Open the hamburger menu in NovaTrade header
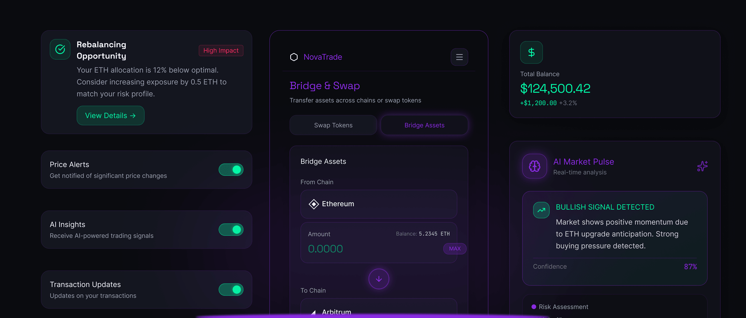Viewport: 746px width, 318px height. click(x=459, y=57)
